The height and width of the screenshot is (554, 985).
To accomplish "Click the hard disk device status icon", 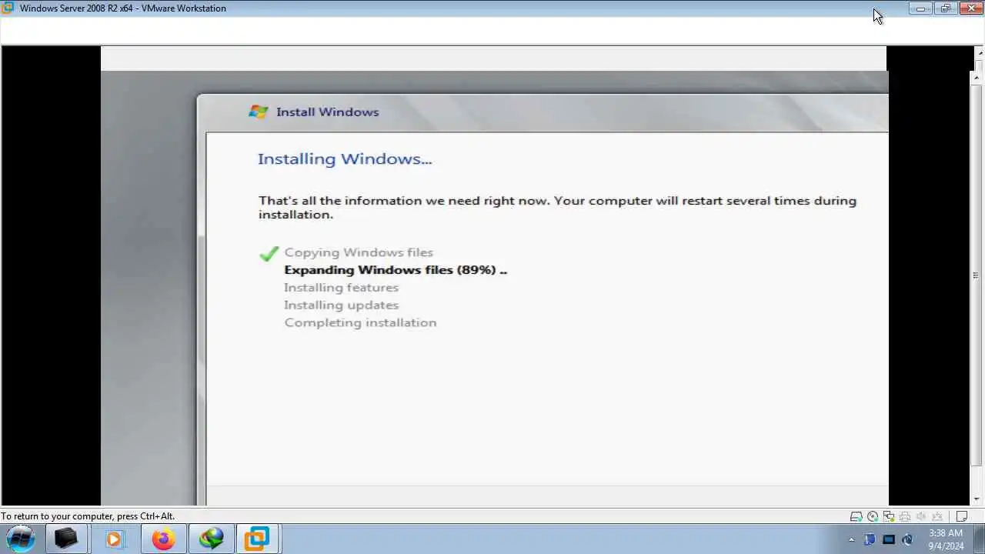I will pos(856,516).
